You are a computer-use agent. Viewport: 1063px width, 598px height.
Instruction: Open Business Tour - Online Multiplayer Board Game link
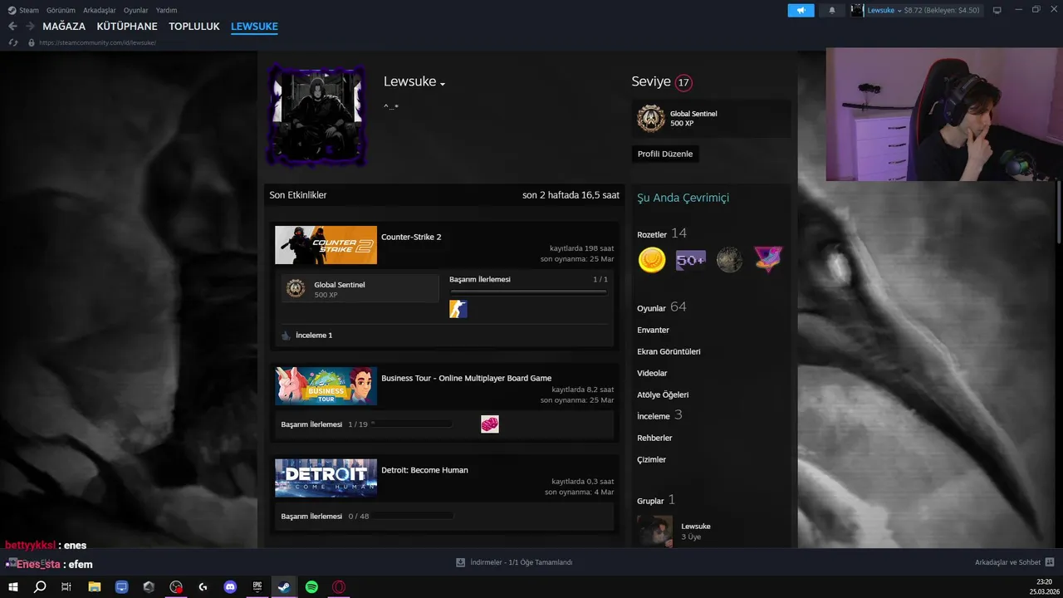click(x=466, y=378)
